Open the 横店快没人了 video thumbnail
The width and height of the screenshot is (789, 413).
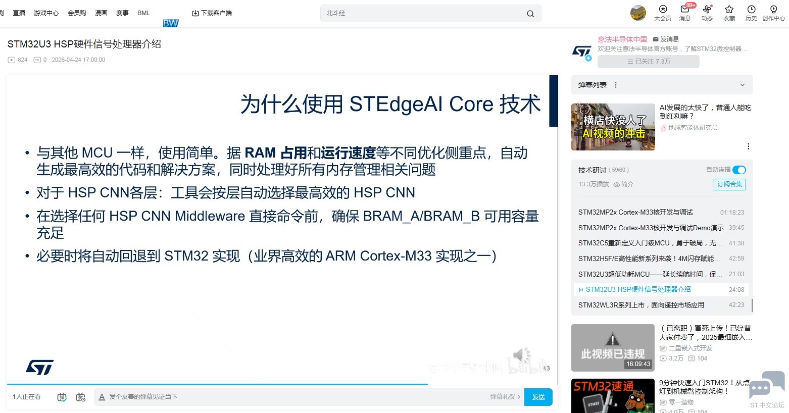coord(613,127)
